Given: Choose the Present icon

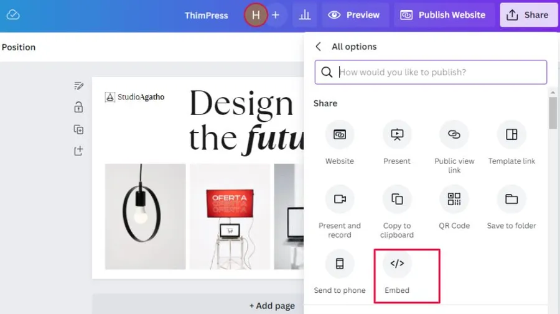Looking at the screenshot, I should [x=397, y=135].
